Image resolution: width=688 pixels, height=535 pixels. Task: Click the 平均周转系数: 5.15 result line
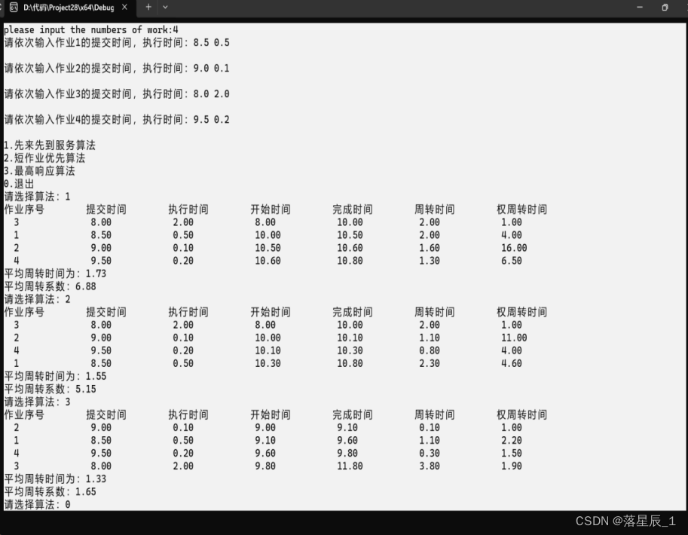click(49, 389)
